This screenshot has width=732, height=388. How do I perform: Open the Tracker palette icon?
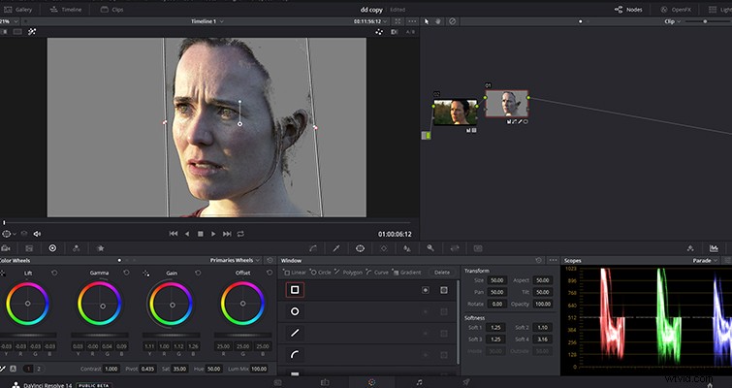point(384,248)
